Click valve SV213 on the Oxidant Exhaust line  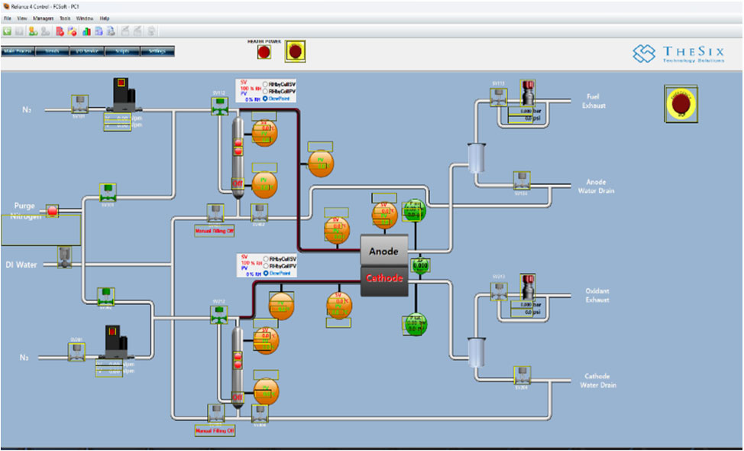(x=499, y=291)
